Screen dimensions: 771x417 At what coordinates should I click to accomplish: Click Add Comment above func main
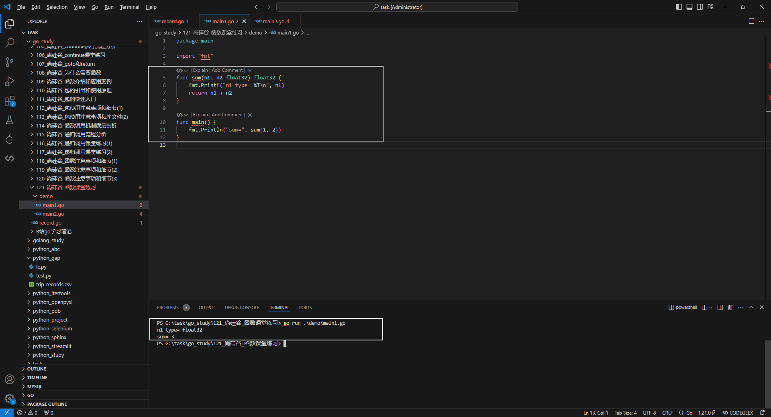point(227,115)
